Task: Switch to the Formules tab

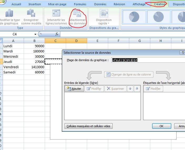Action: point(80,4)
